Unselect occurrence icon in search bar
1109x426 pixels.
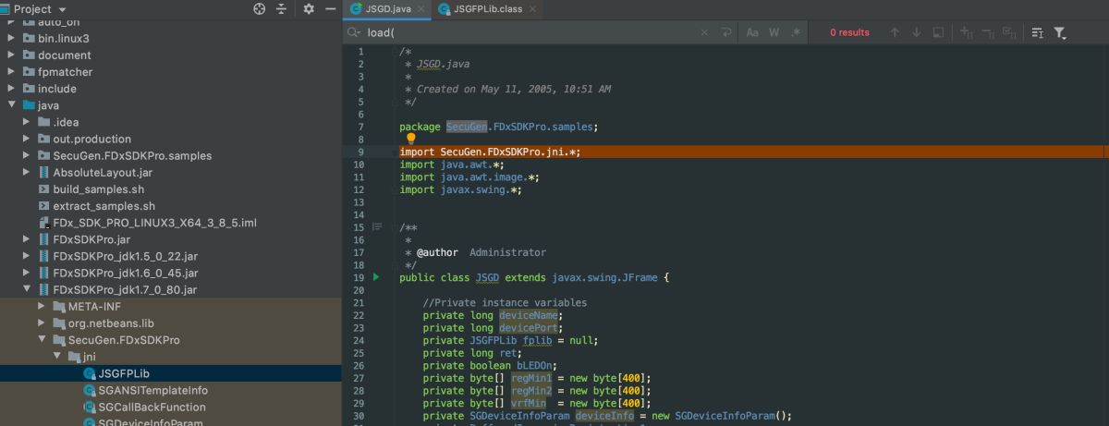pyautogui.click(x=988, y=32)
